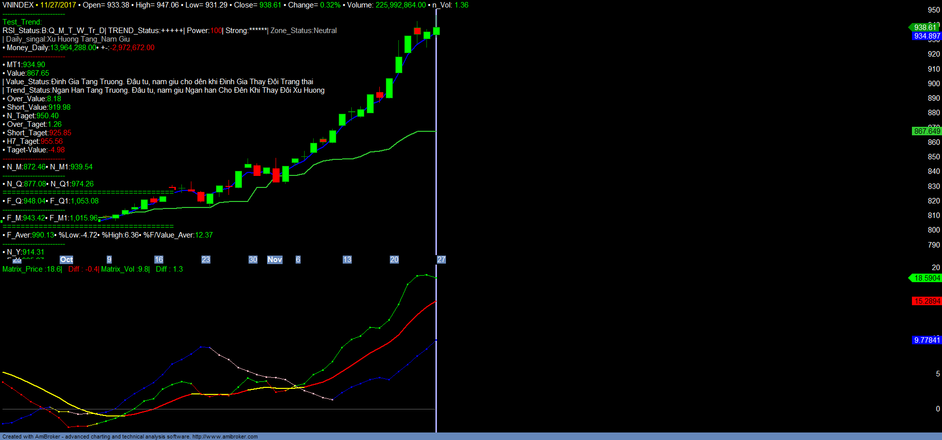Click the last green candle at the cursor line
Image resolution: width=942 pixels, height=440 pixels.
[x=436, y=31]
